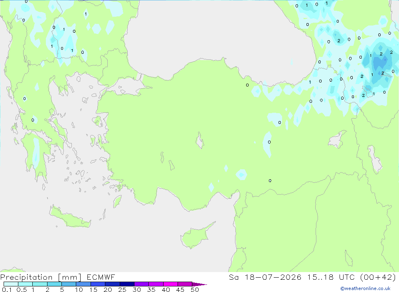
Task: Click the '50' legend scale label
Action: pyautogui.click(x=195, y=290)
